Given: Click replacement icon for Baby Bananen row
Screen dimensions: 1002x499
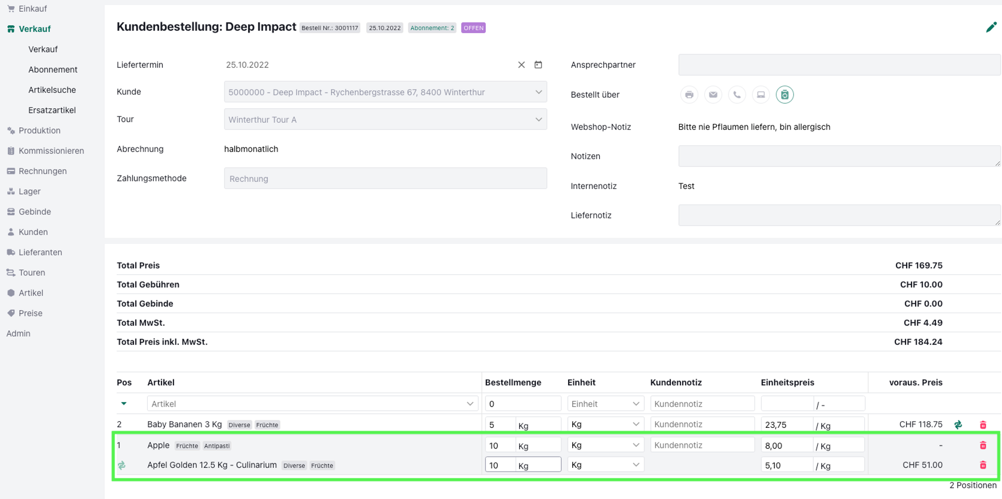Looking at the screenshot, I should click(x=958, y=425).
